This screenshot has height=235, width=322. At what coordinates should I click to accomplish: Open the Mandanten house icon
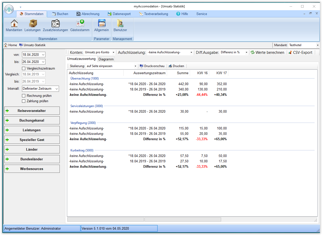coord(14,23)
